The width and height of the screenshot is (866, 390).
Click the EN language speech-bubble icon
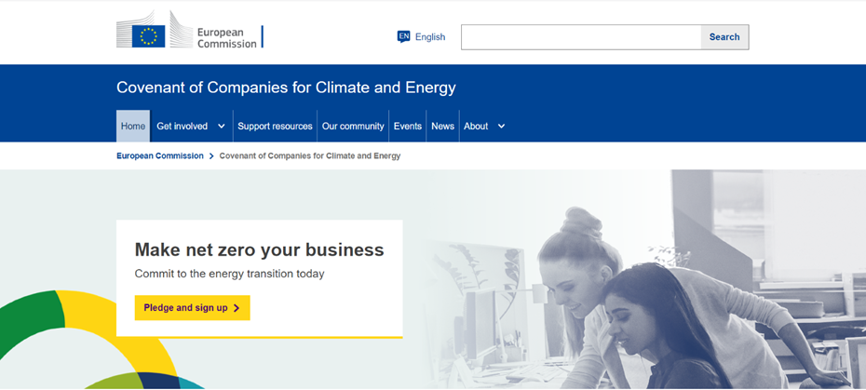click(x=404, y=37)
